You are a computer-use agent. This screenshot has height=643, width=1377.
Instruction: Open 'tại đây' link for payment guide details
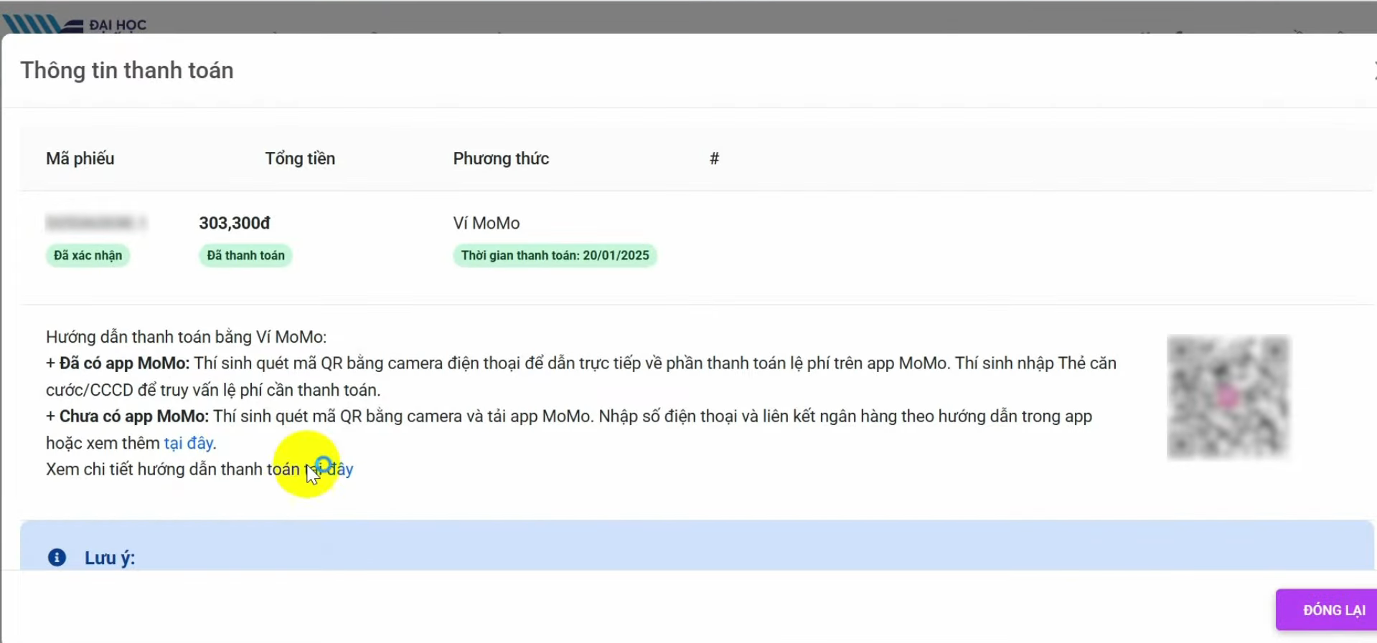[329, 470]
